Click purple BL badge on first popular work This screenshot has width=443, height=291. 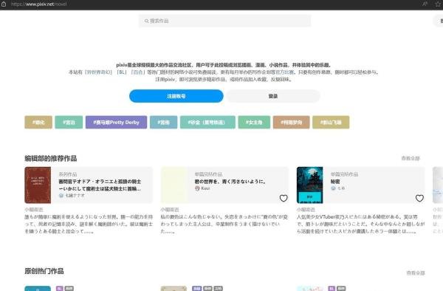pyautogui.click(x=59, y=289)
